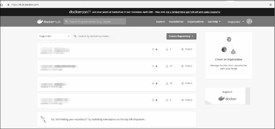275x129 pixels.
Task: Open Organizations in the top navigation
Action: 195,22
